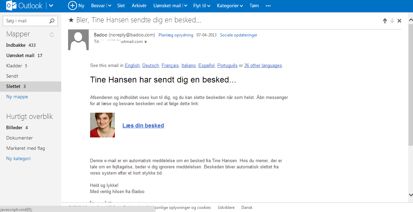Change language via the Dansk footer link
Image resolution: width=413 pixels, height=212 pixels.
coord(247,208)
